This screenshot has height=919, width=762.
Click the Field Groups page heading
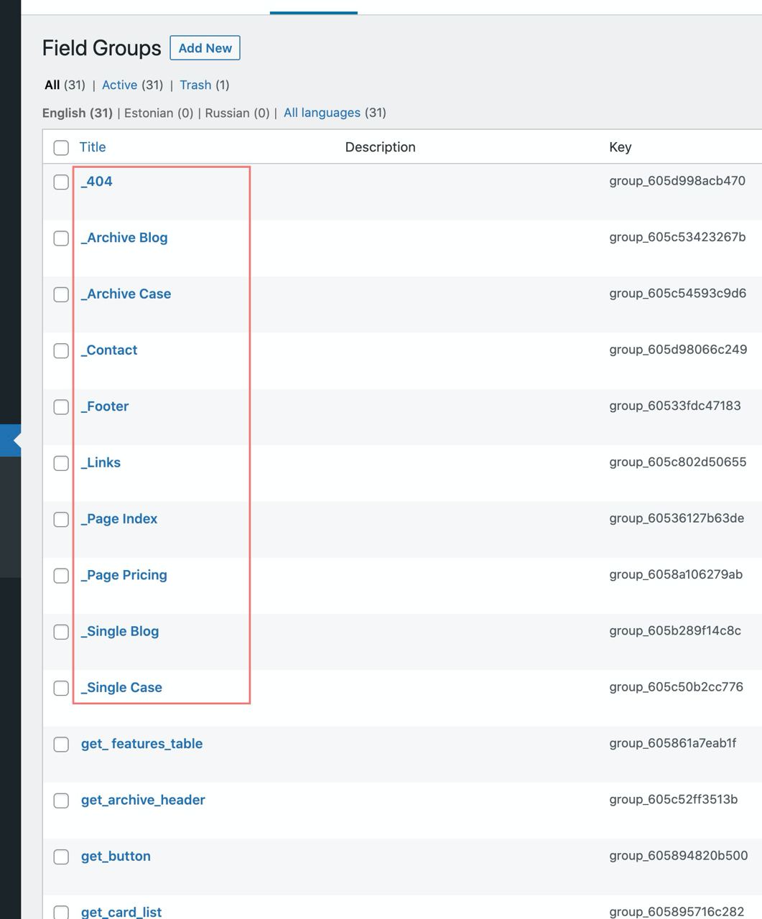click(x=101, y=48)
